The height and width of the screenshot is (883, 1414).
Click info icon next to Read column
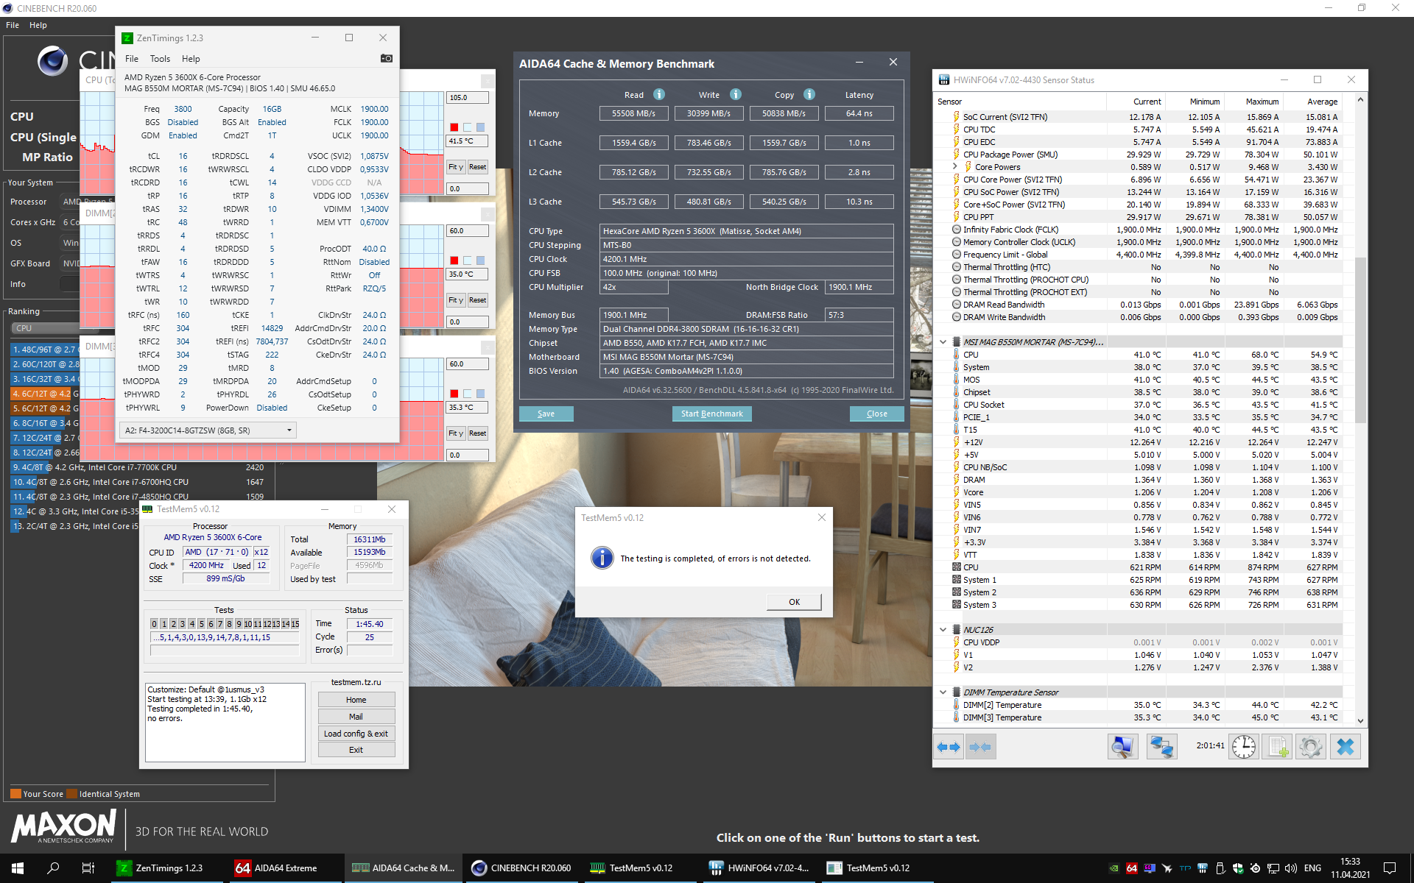click(659, 94)
